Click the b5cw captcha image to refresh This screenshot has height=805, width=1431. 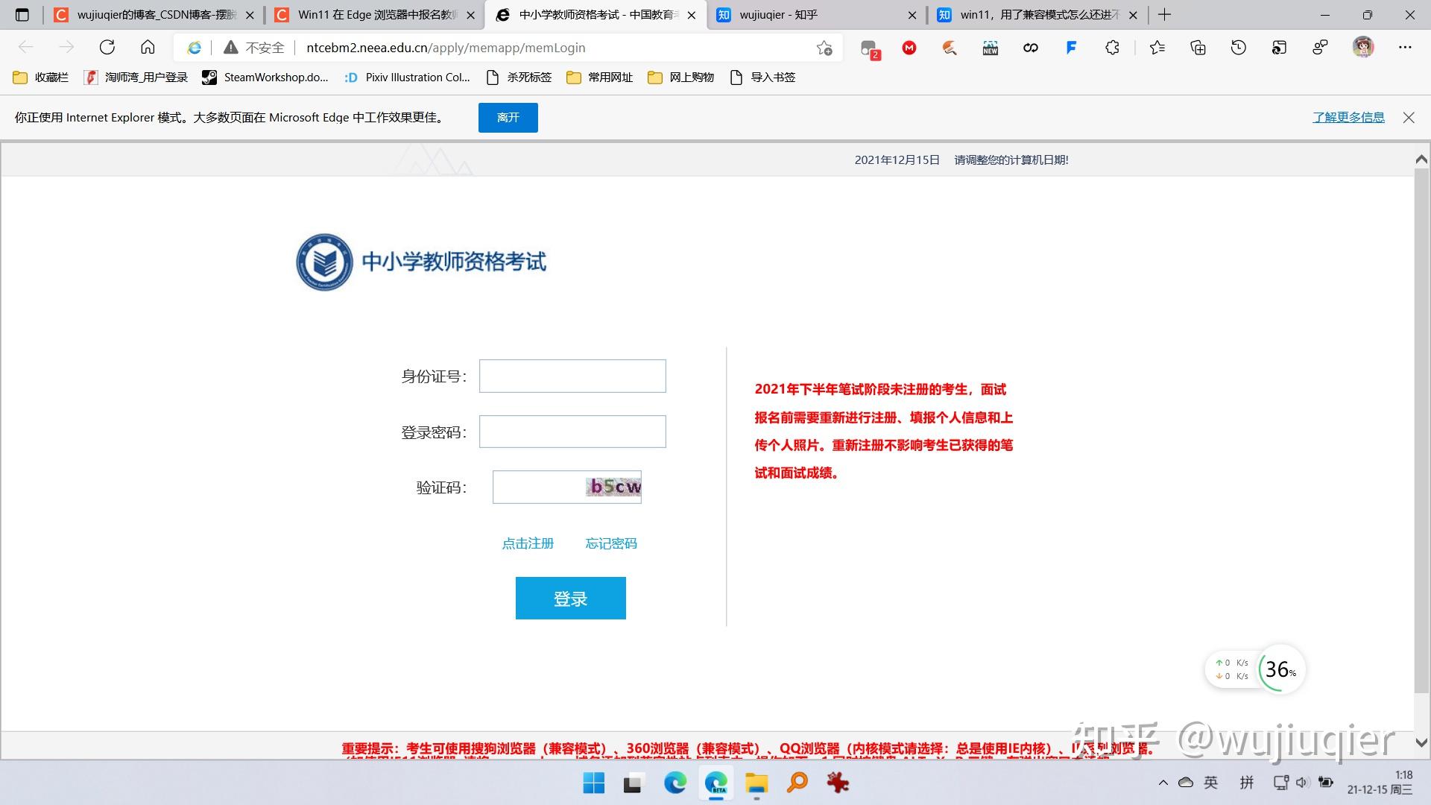614,487
